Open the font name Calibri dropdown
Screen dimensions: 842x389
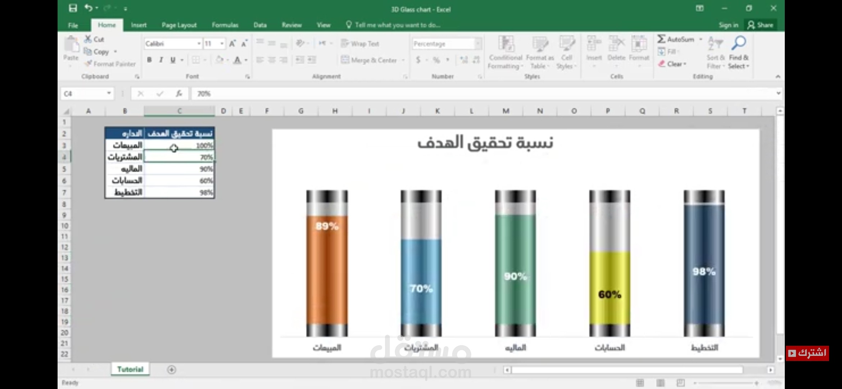point(199,44)
